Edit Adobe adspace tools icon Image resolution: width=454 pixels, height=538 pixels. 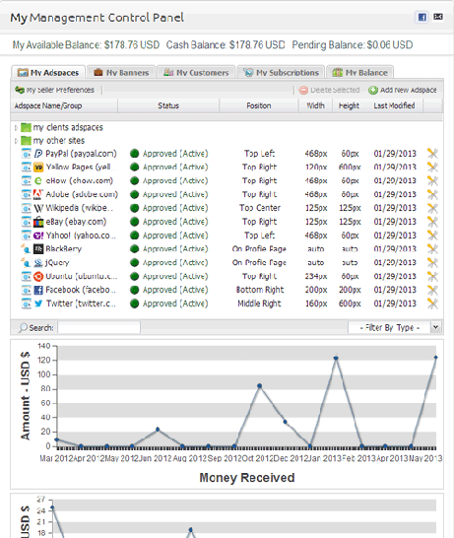(x=432, y=194)
